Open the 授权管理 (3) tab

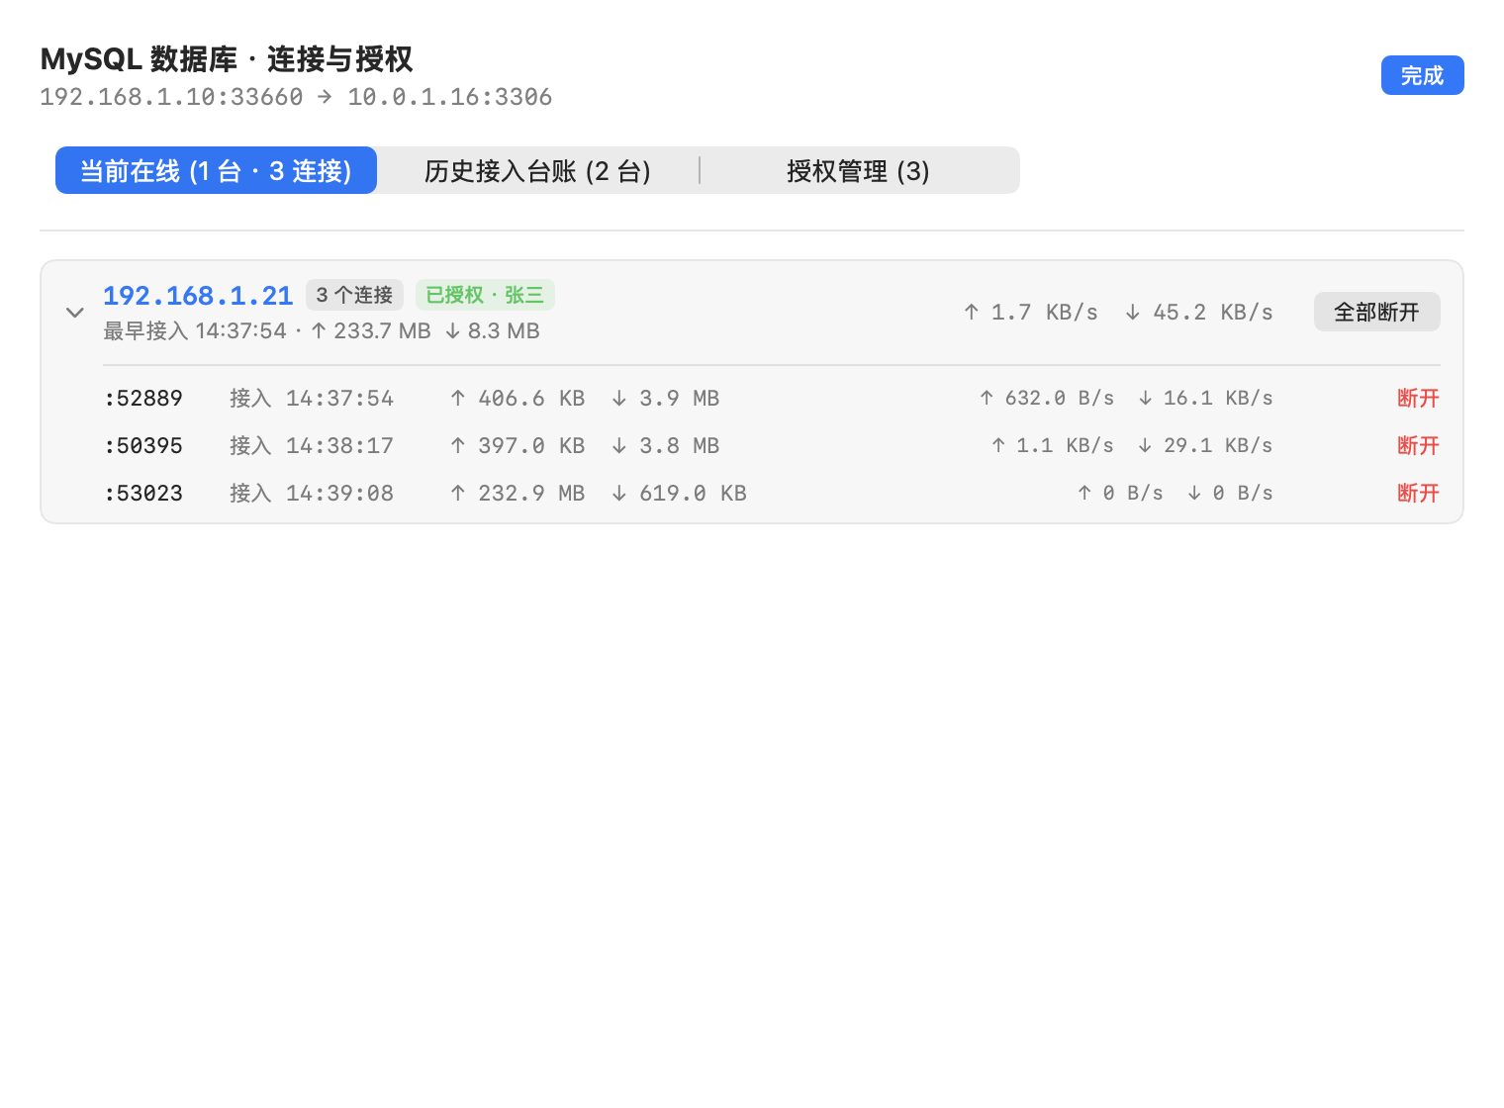point(858,170)
